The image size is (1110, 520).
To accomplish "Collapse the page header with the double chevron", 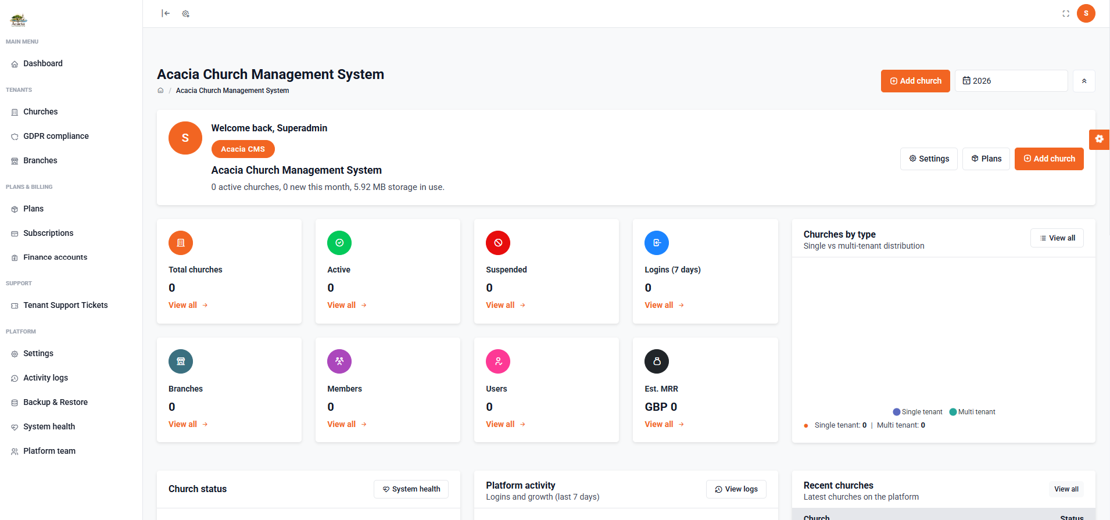I will (x=1084, y=81).
